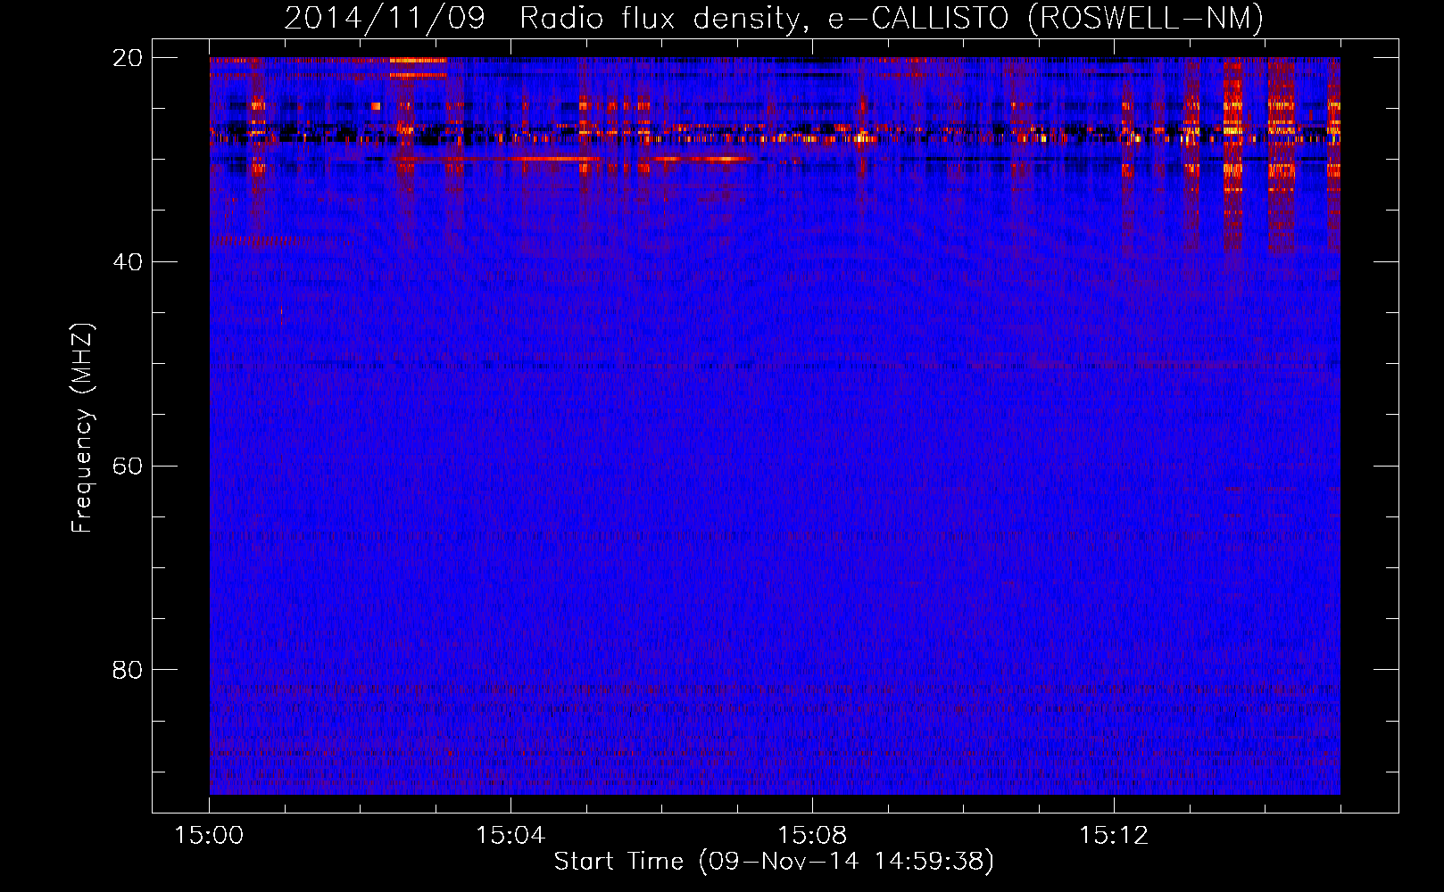Click the 40 frequency tick label
This screenshot has width=1444, height=892.
click(128, 262)
